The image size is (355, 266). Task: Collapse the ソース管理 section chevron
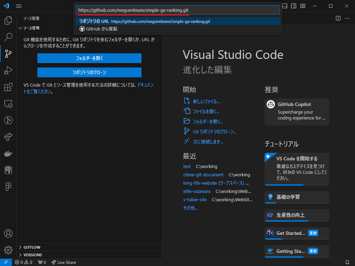pos(20,28)
